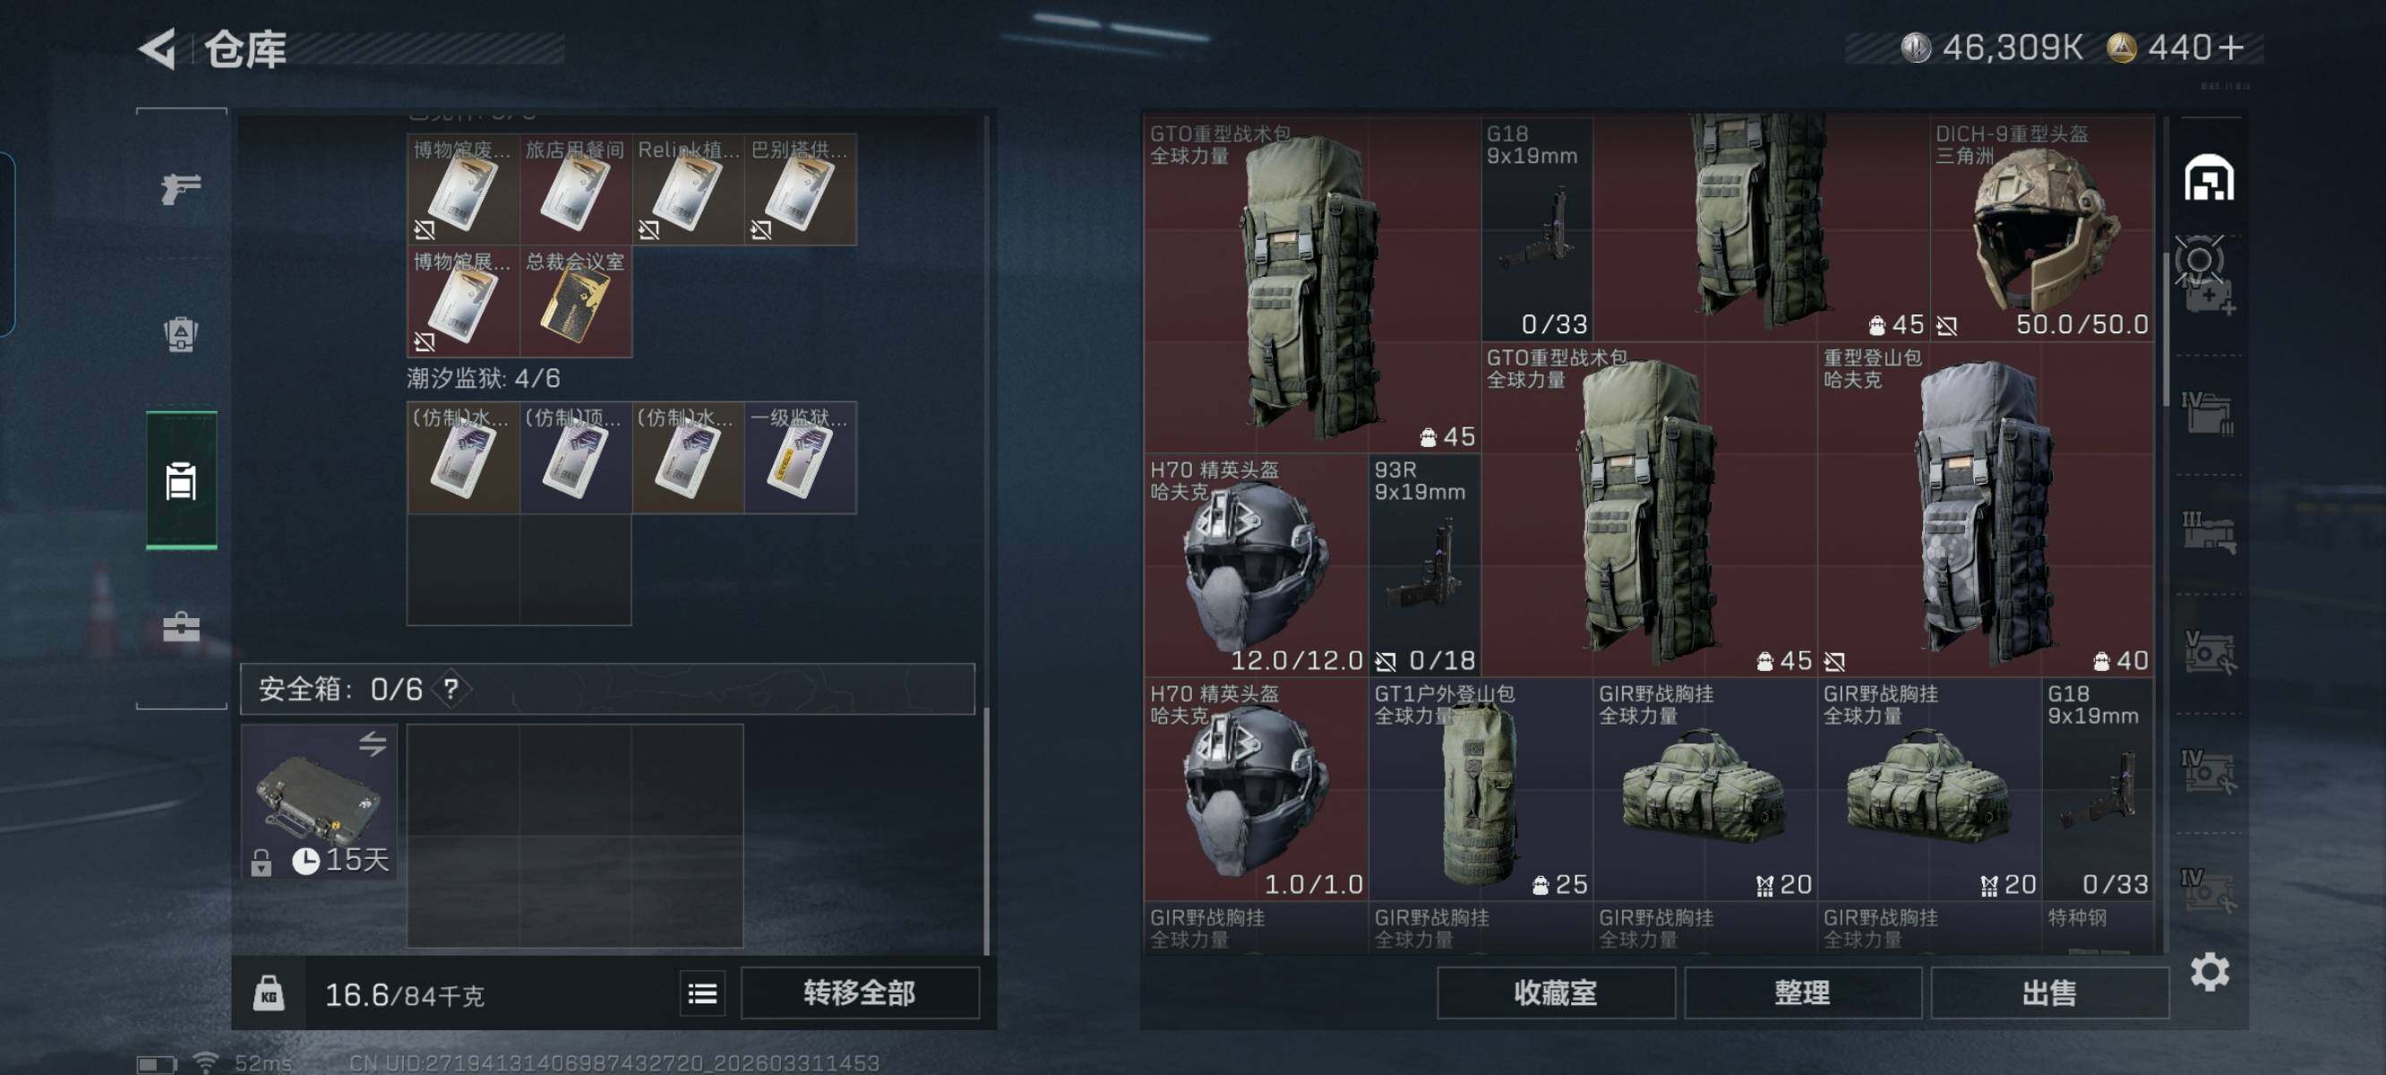2386x1075 pixels.
Task: Open the main warehouse icon in right sidebar
Action: [x=2209, y=178]
